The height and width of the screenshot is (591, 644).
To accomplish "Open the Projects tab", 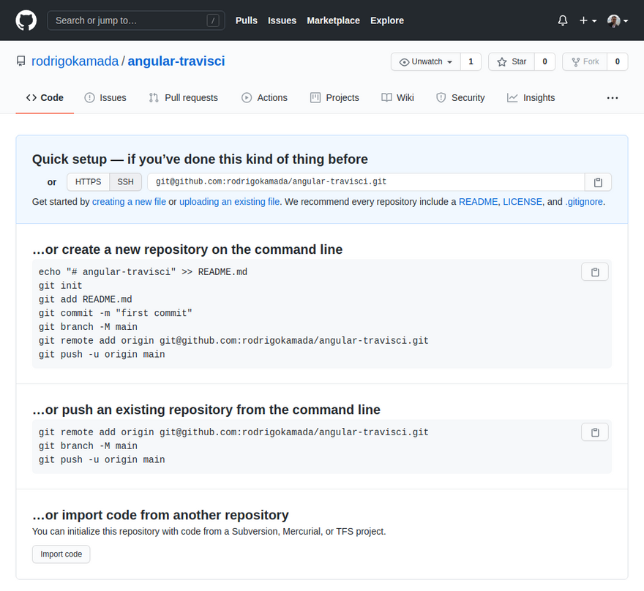I will pos(334,98).
